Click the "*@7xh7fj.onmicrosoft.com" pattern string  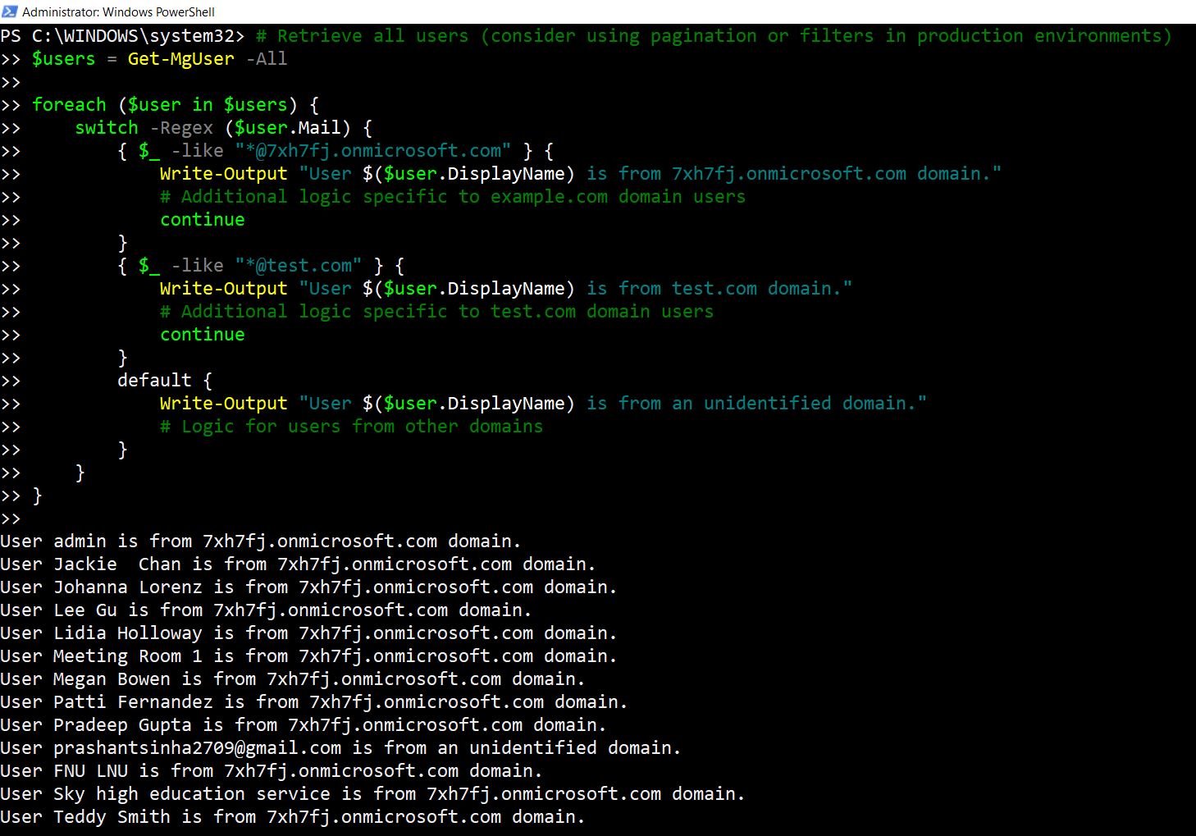(x=372, y=151)
